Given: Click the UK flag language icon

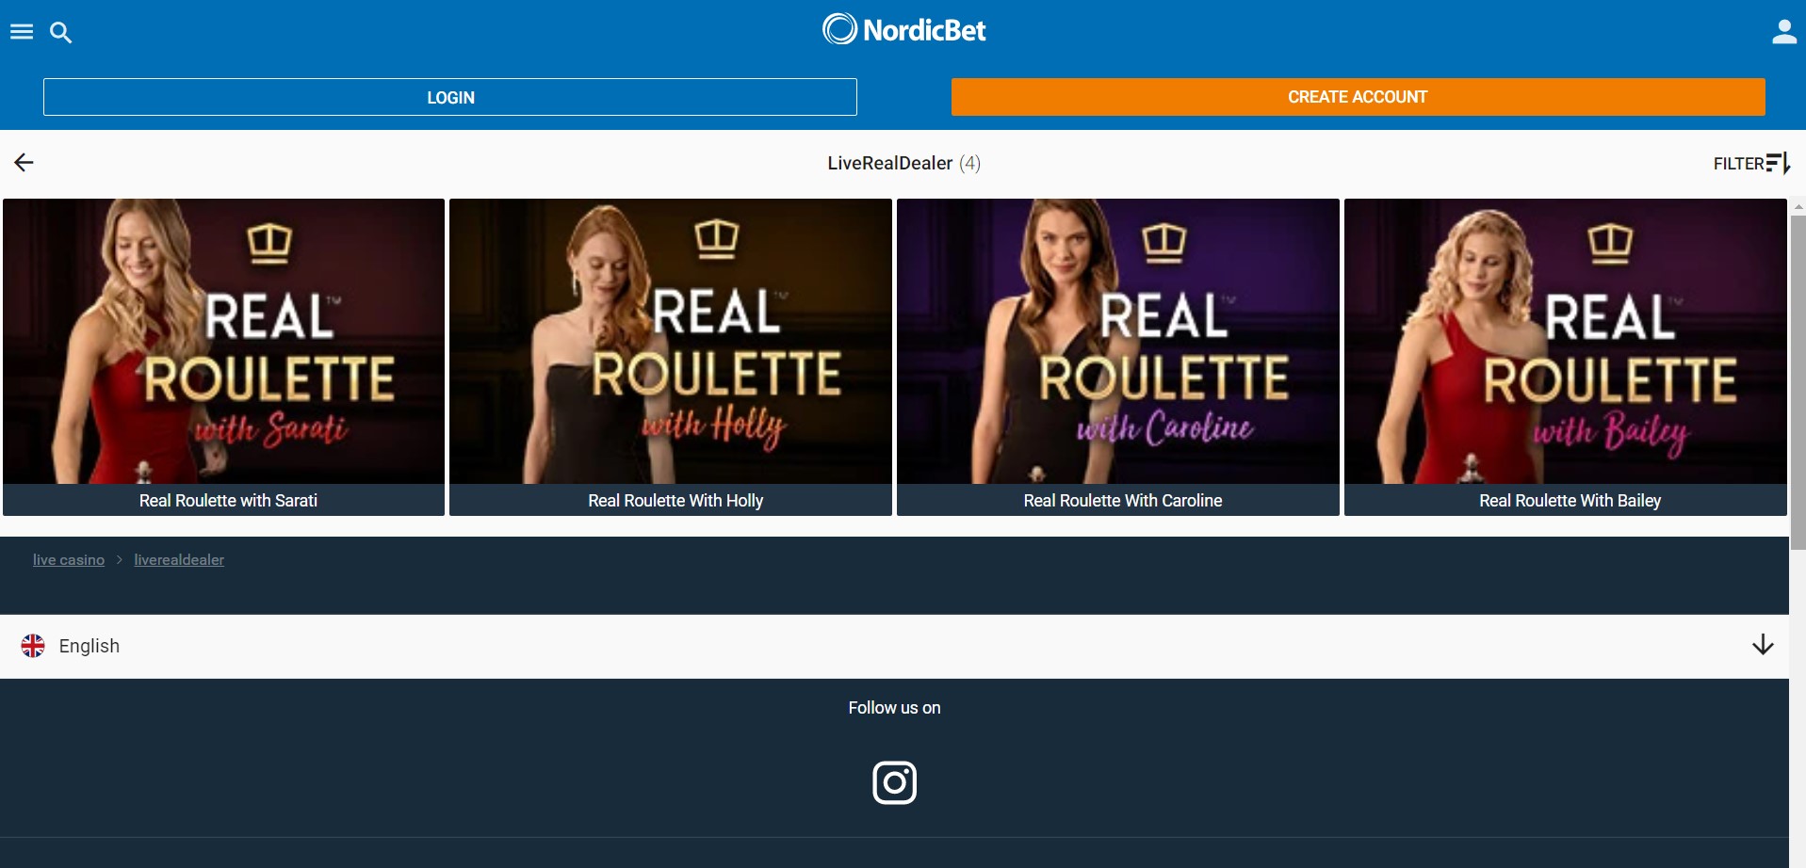Looking at the screenshot, I should [x=33, y=646].
